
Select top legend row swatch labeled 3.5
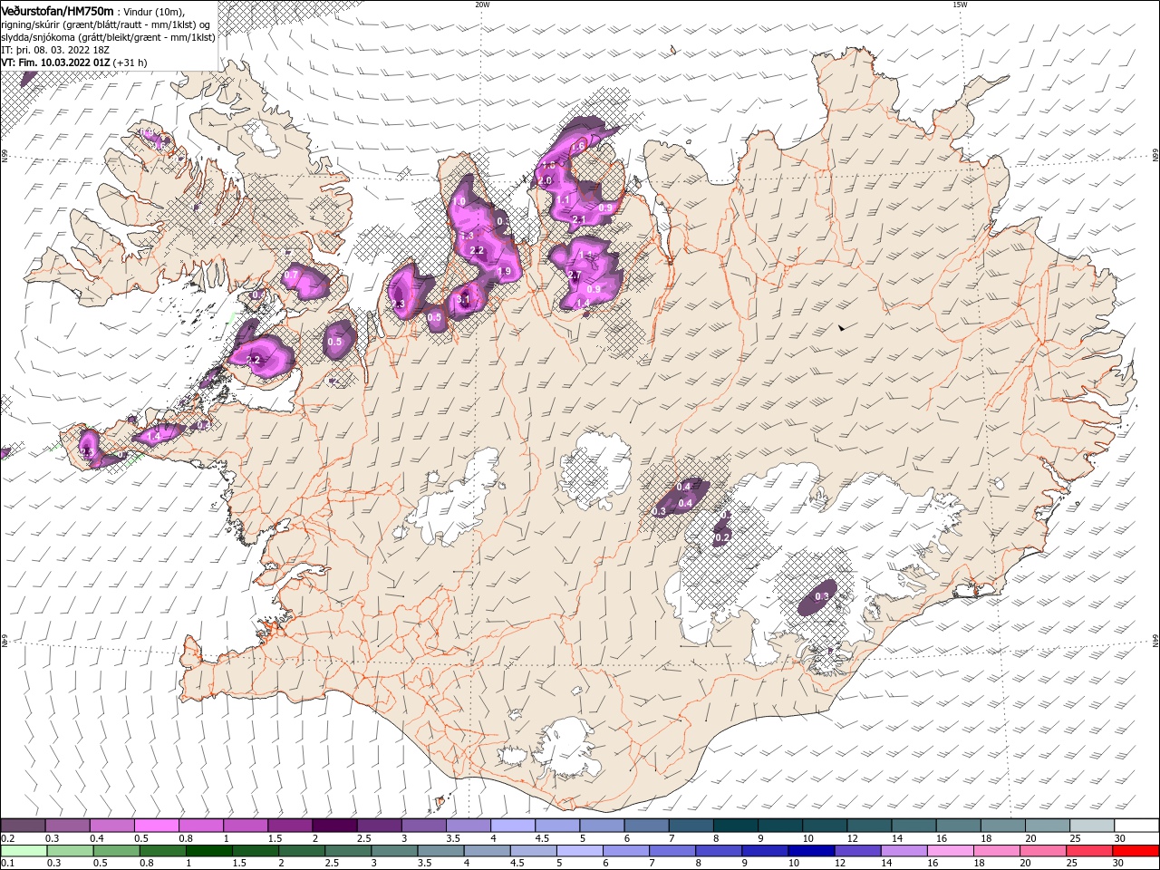click(x=468, y=826)
